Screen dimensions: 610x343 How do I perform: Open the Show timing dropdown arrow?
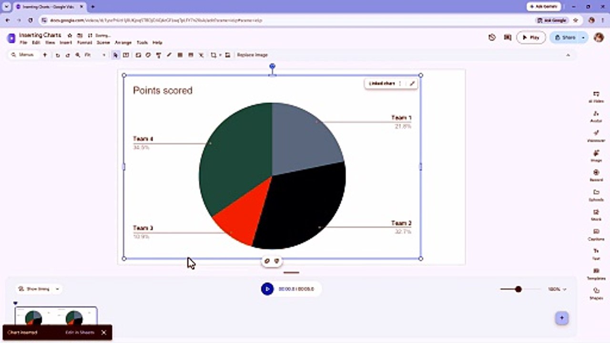coord(57,289)
